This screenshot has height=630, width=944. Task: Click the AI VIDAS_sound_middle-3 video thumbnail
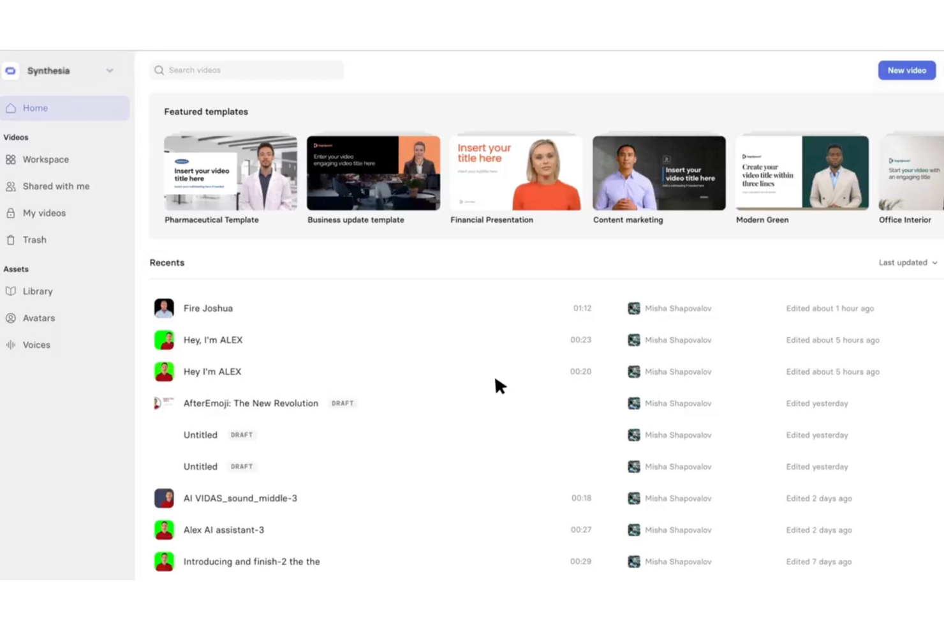pyautogui.click(x=164, y=499)
